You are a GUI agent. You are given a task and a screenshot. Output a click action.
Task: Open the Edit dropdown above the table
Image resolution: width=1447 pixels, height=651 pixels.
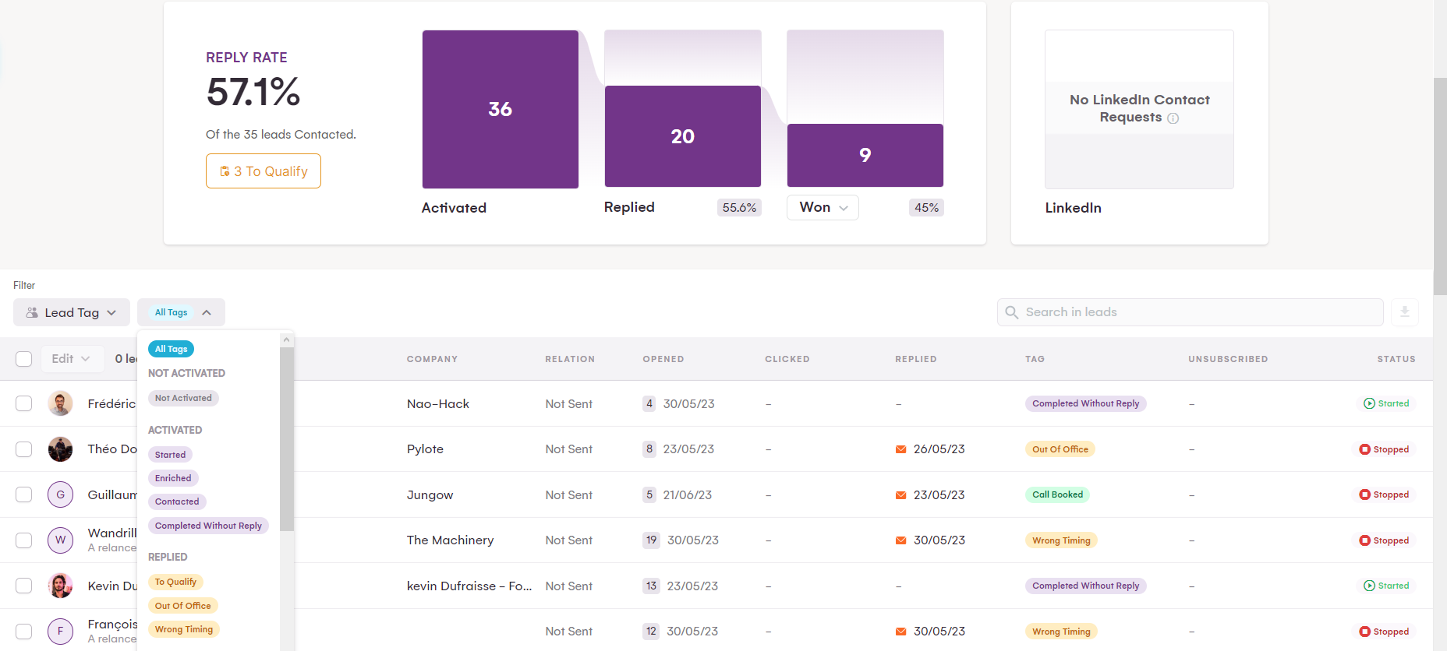(x=72, y=359)
